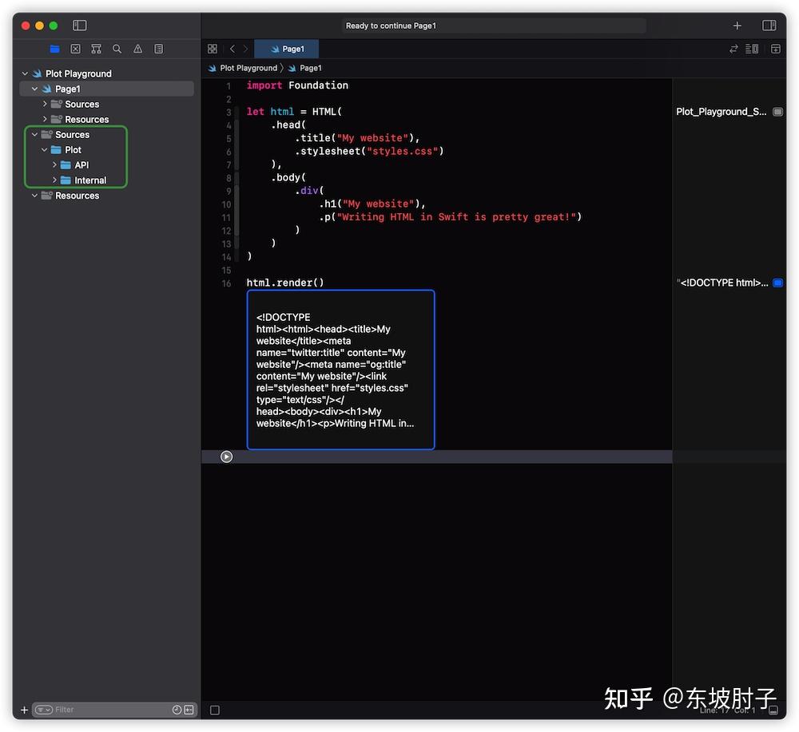Add a library item with plus button
This screenshot has width=799, height=732.
tap(737, 26)
